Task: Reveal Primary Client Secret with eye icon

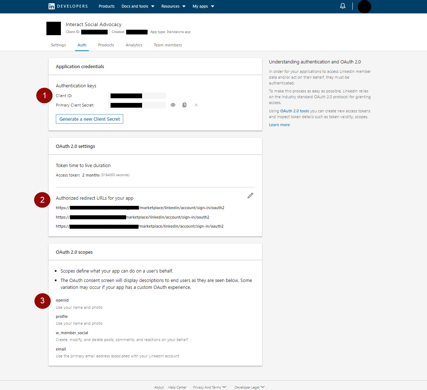Action: 173,105
